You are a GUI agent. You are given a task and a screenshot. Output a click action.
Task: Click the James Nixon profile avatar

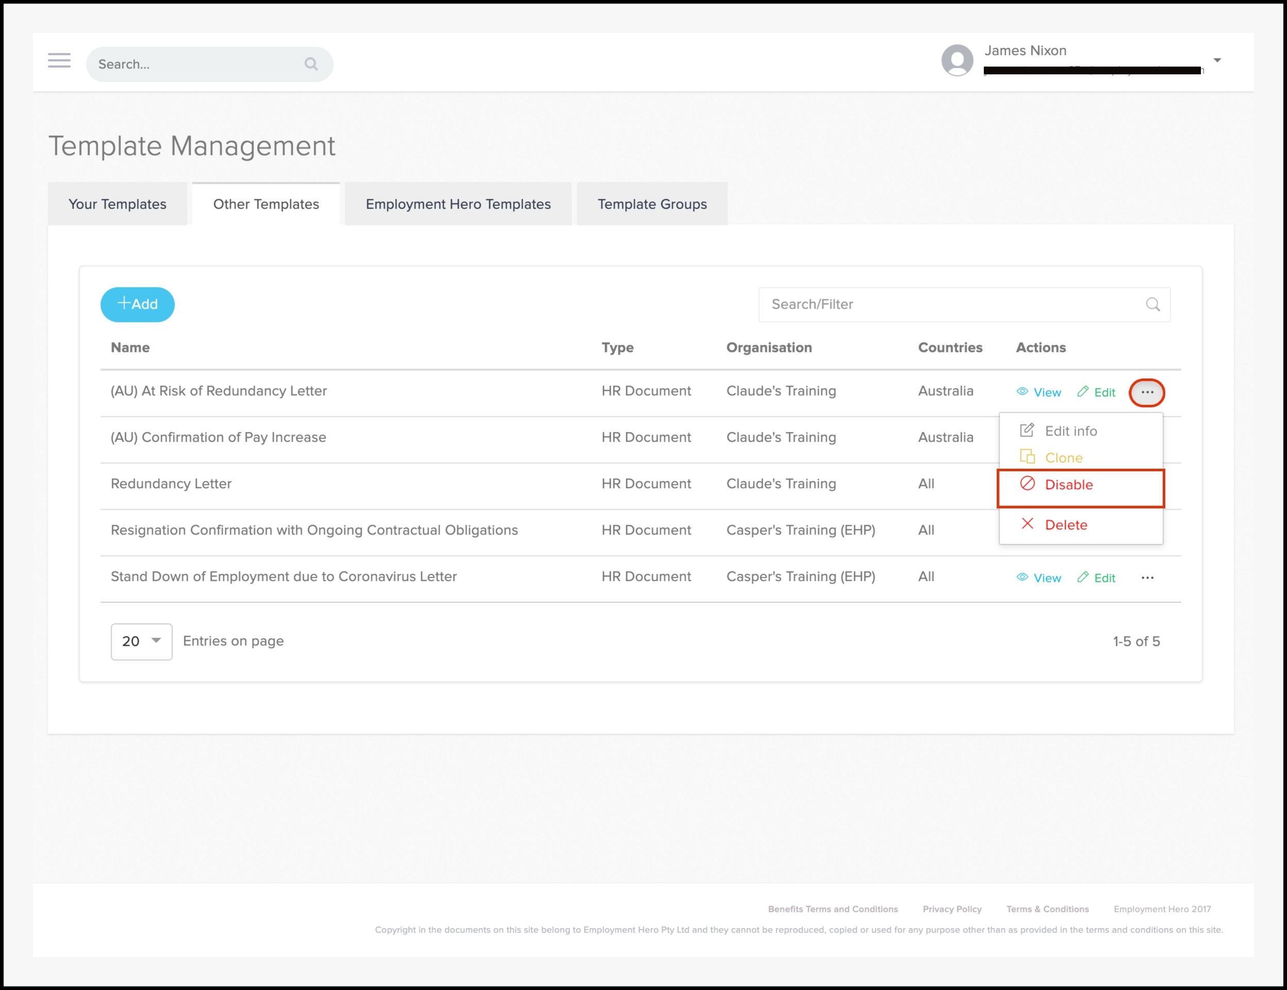click(957, 60)
